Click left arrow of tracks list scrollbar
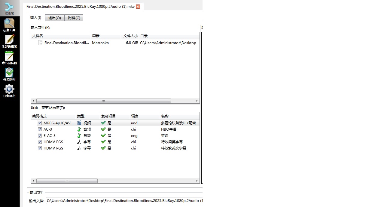 (33, 181)
